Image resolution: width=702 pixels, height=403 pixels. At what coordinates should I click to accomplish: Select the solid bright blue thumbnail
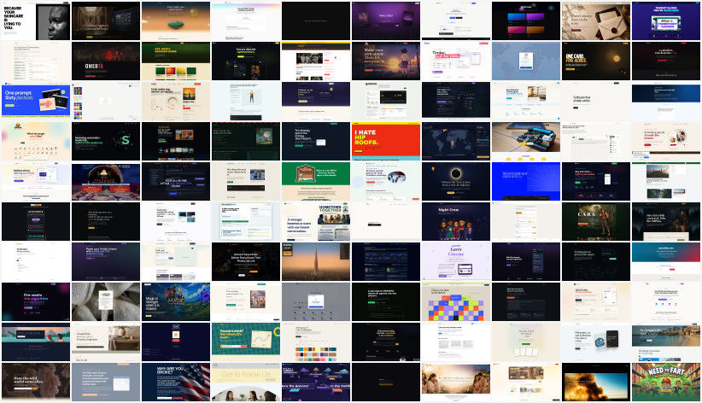tap(526, 181)
